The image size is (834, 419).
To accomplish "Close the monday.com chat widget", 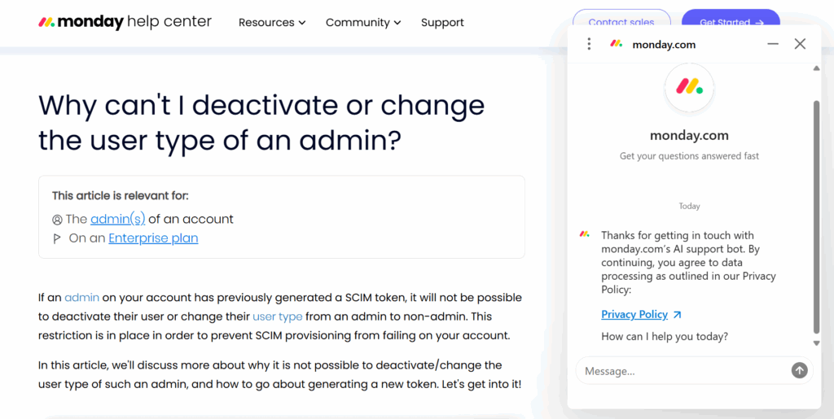I will click(x=800, y=44).
